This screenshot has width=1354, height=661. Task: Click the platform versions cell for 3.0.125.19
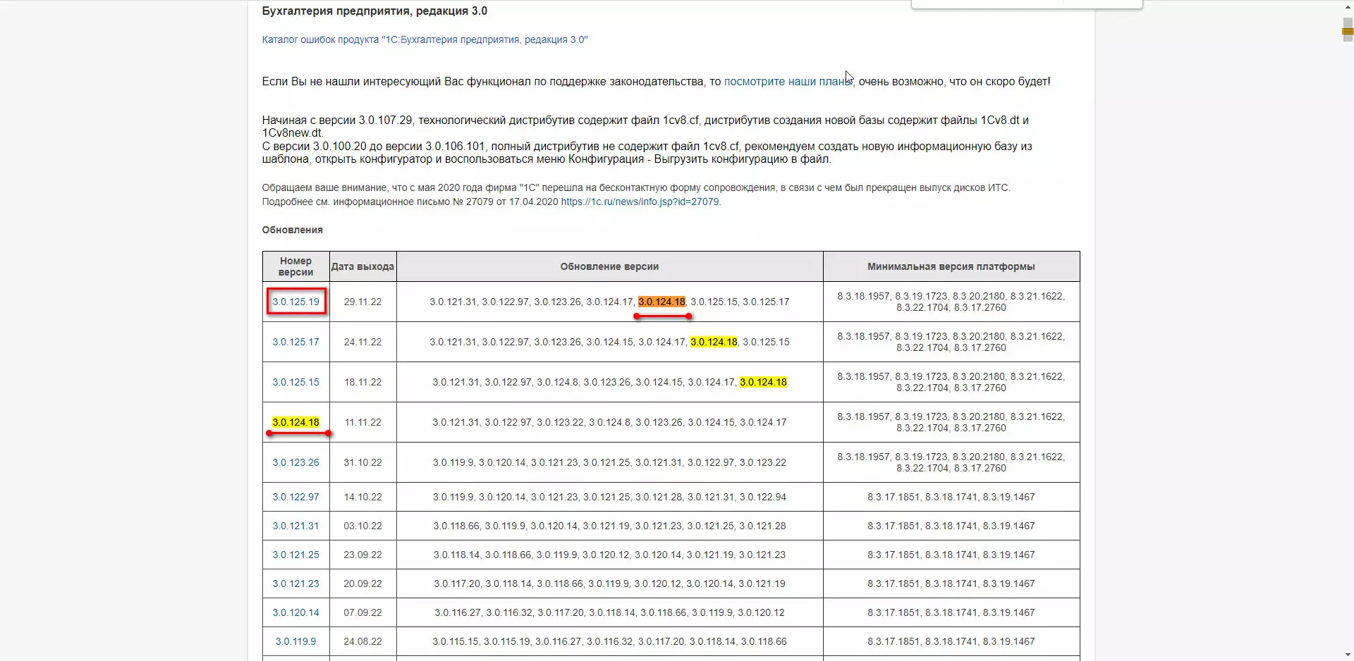pyautogui.click(x=951, y=302)
